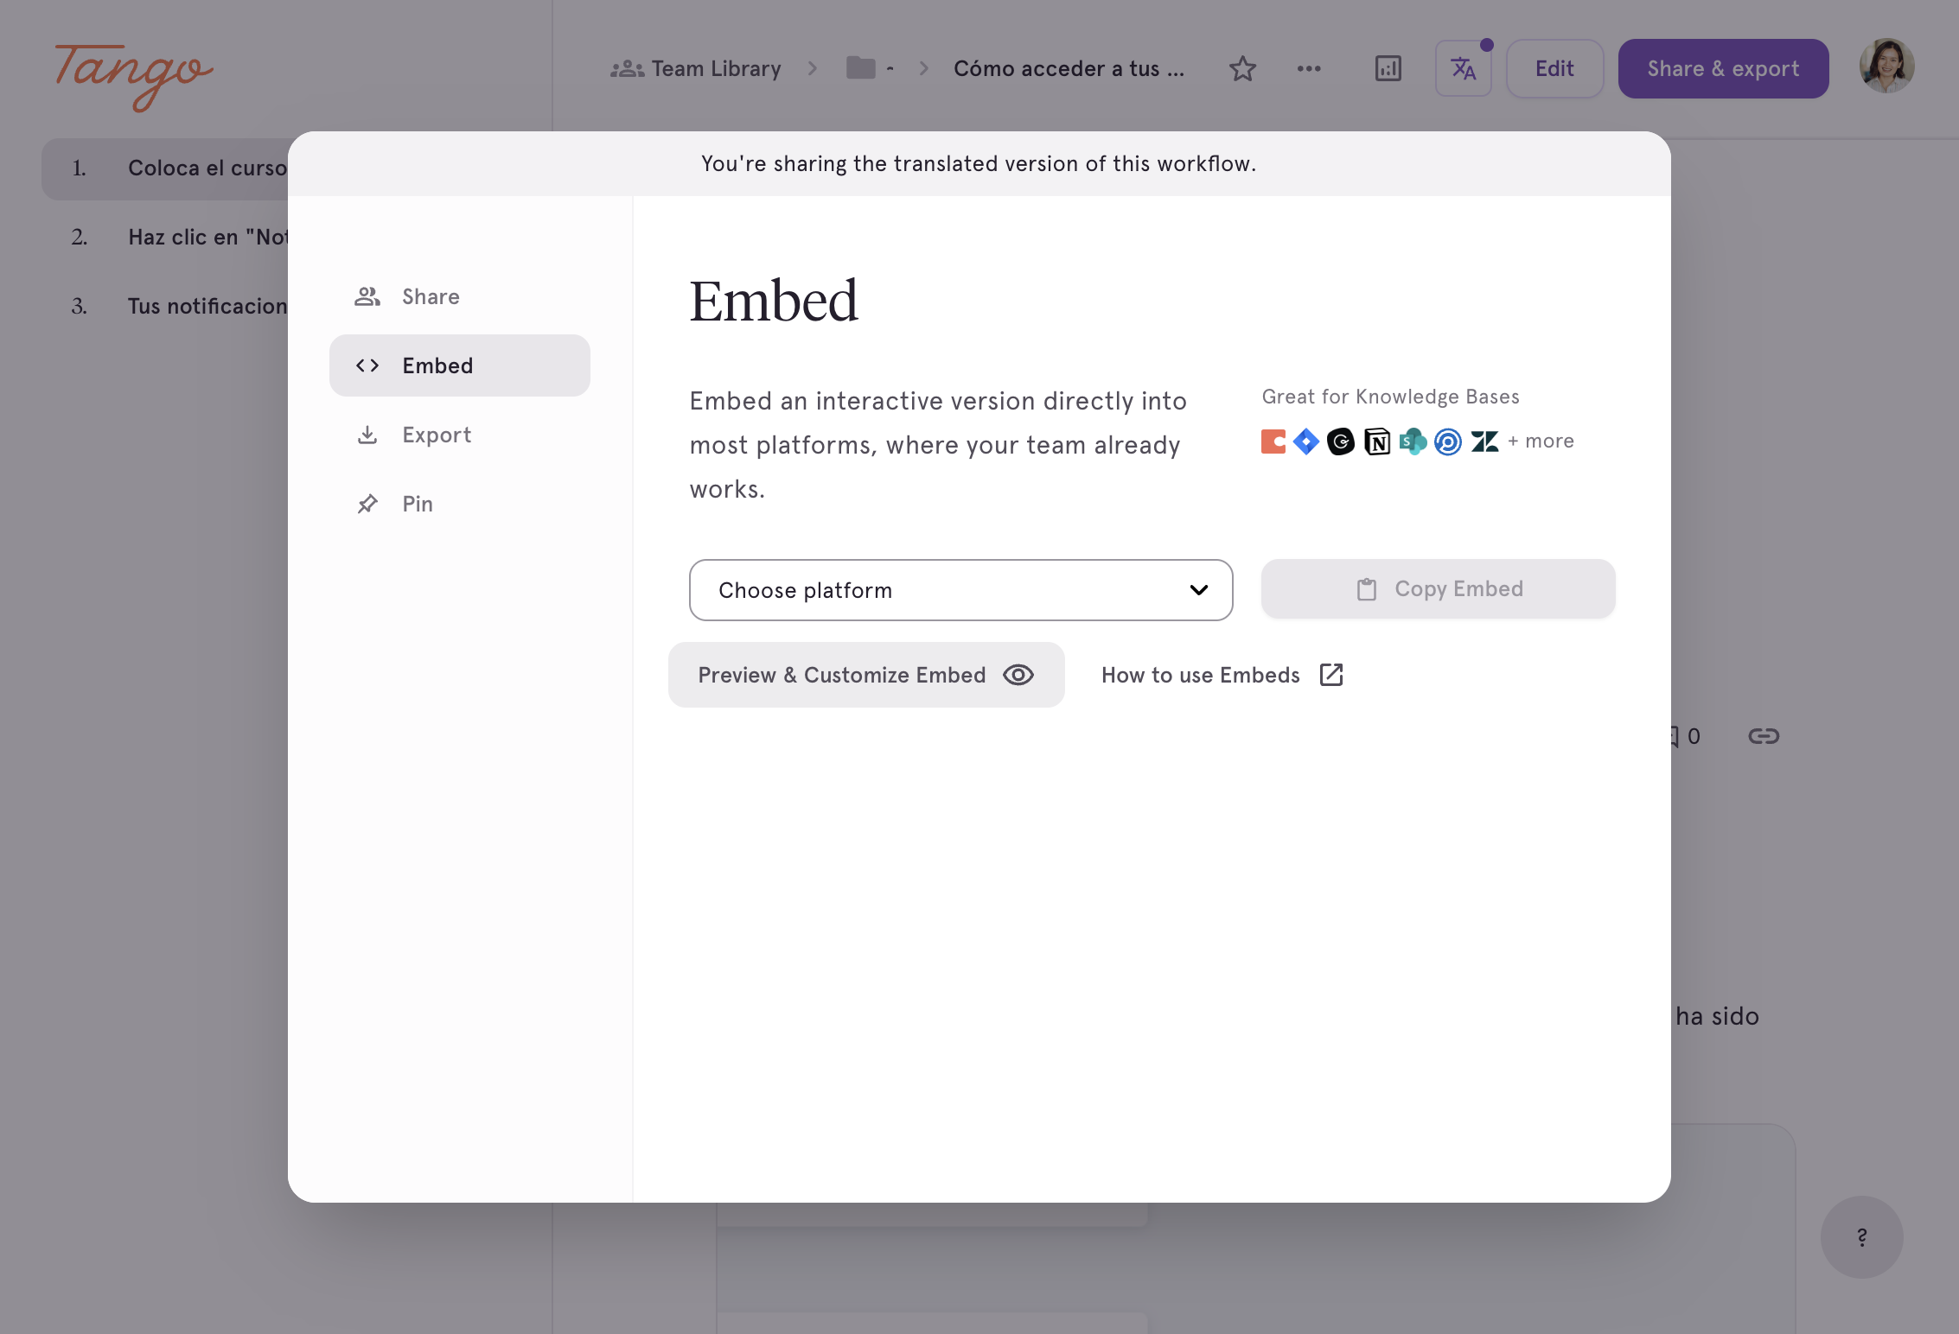
Task: Select step 3 'Tus notificacion' in list
Action: (x=165, y=306)
